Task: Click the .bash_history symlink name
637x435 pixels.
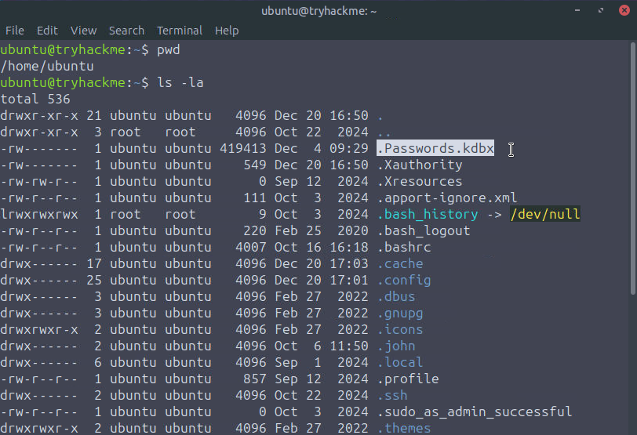Action: tap(427, 215)
